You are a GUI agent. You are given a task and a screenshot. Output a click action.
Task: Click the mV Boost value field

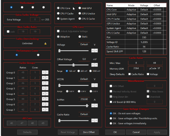155,102
